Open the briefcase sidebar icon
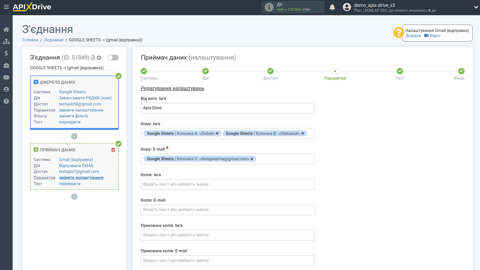 click(6, 65)
